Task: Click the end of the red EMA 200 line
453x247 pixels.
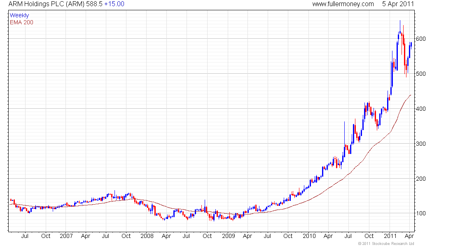Action: (x=411, y=95)
